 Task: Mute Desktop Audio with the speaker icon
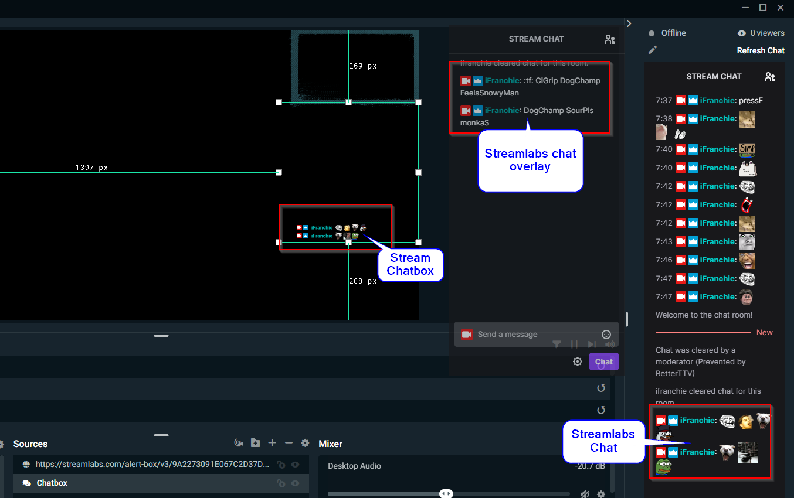pos(584,494)
